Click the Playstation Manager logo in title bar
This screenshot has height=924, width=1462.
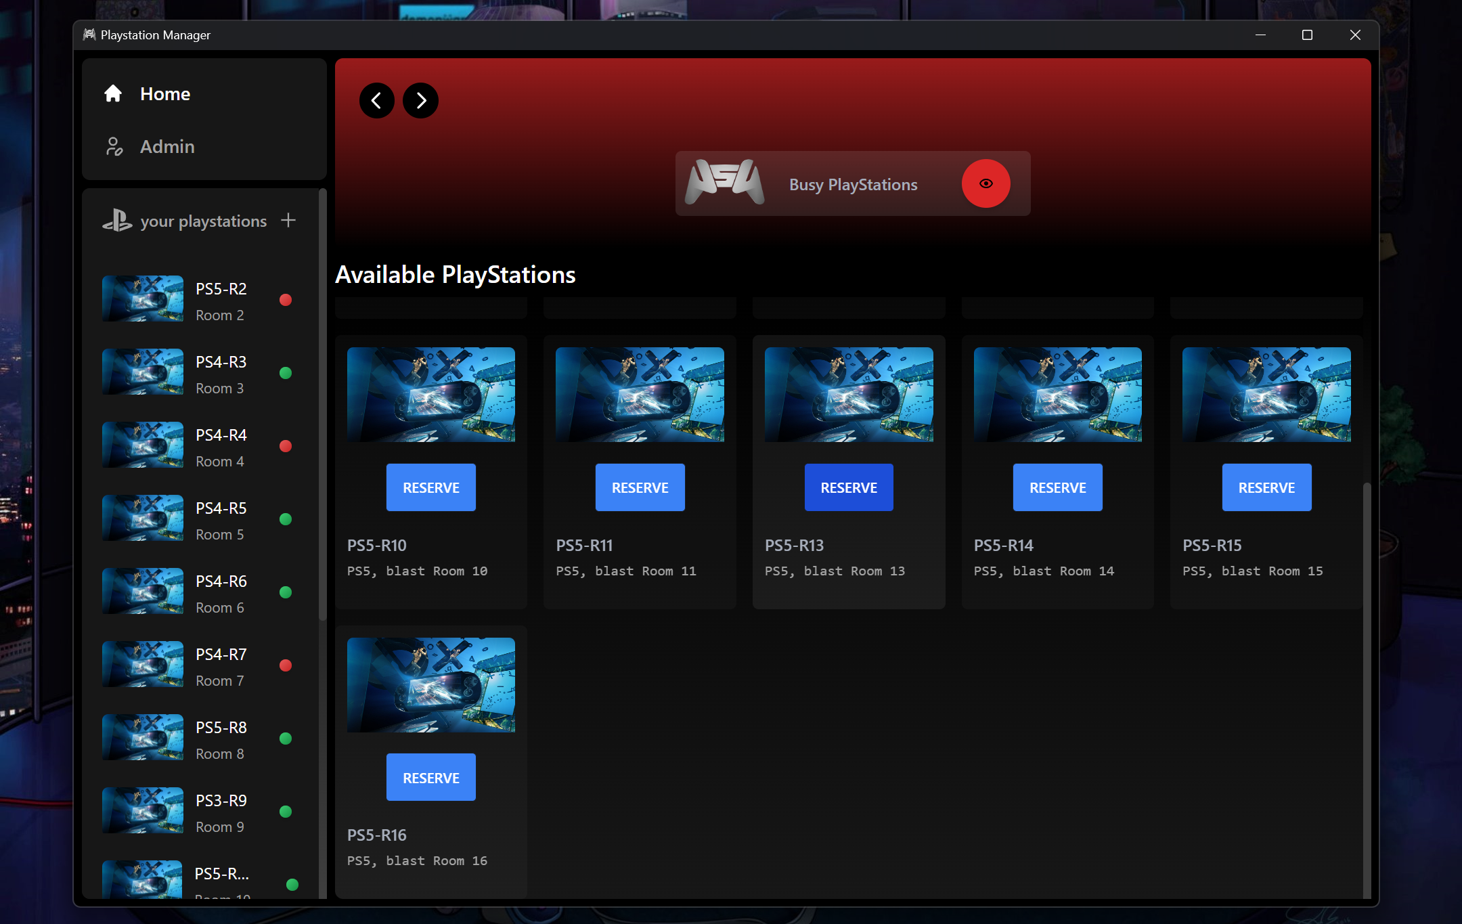click(89, 35)
